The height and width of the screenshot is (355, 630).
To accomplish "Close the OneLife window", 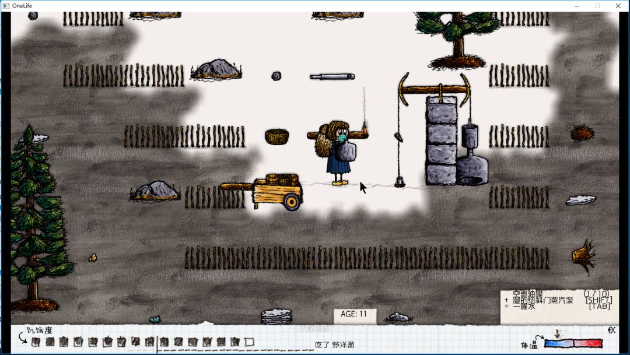I will click(618, 6).
